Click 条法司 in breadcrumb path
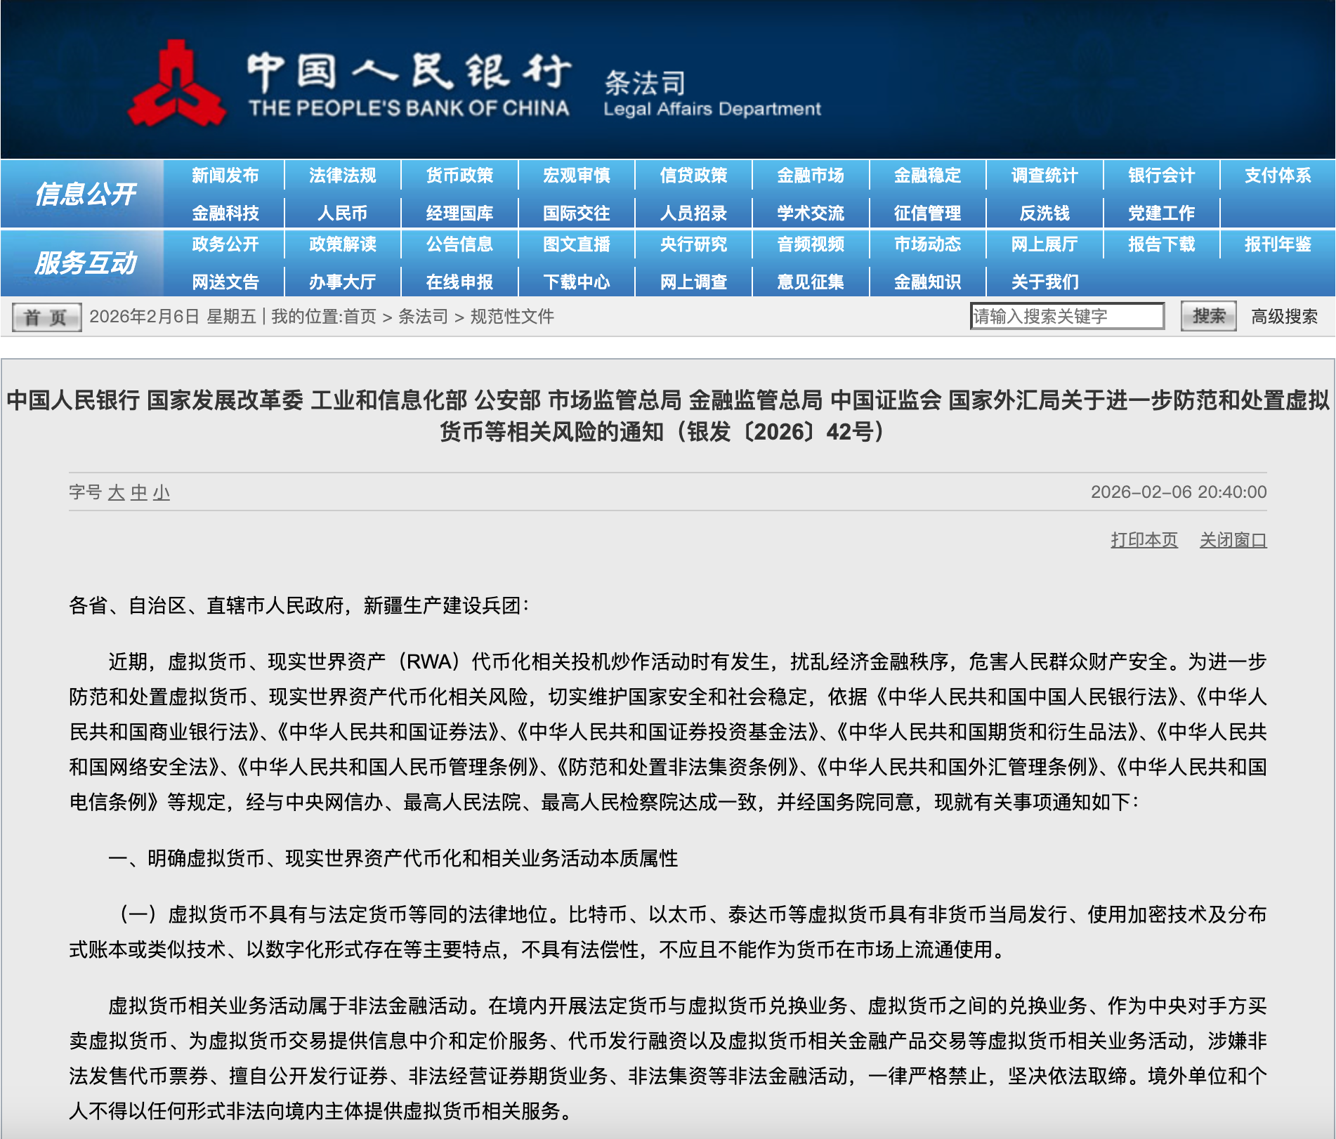 coord(423,317)
